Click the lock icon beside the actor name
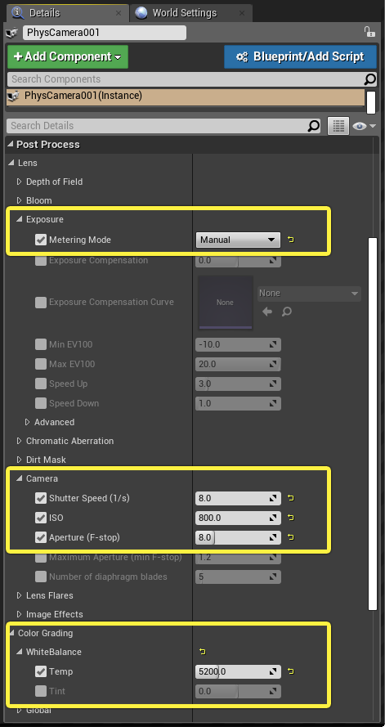Image resolution: width=385 pixels, height=727 pixels. coord(369,33)
